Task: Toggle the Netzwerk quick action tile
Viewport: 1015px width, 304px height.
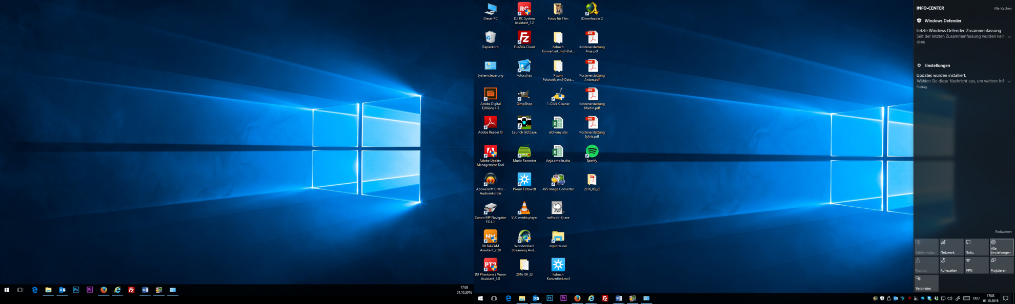Action: (x=951, y=247)
